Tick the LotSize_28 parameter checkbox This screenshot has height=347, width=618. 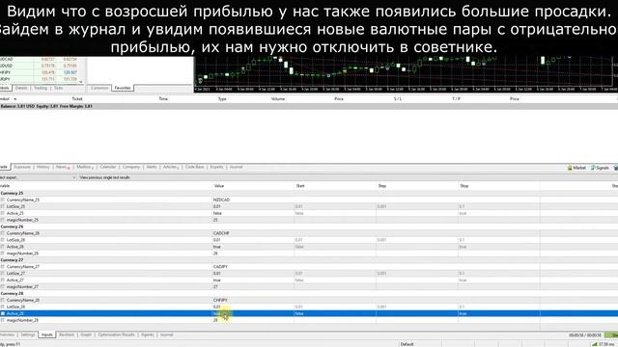pos(3,307)
